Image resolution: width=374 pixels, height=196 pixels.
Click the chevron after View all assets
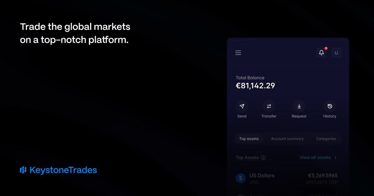pos(335,158)
